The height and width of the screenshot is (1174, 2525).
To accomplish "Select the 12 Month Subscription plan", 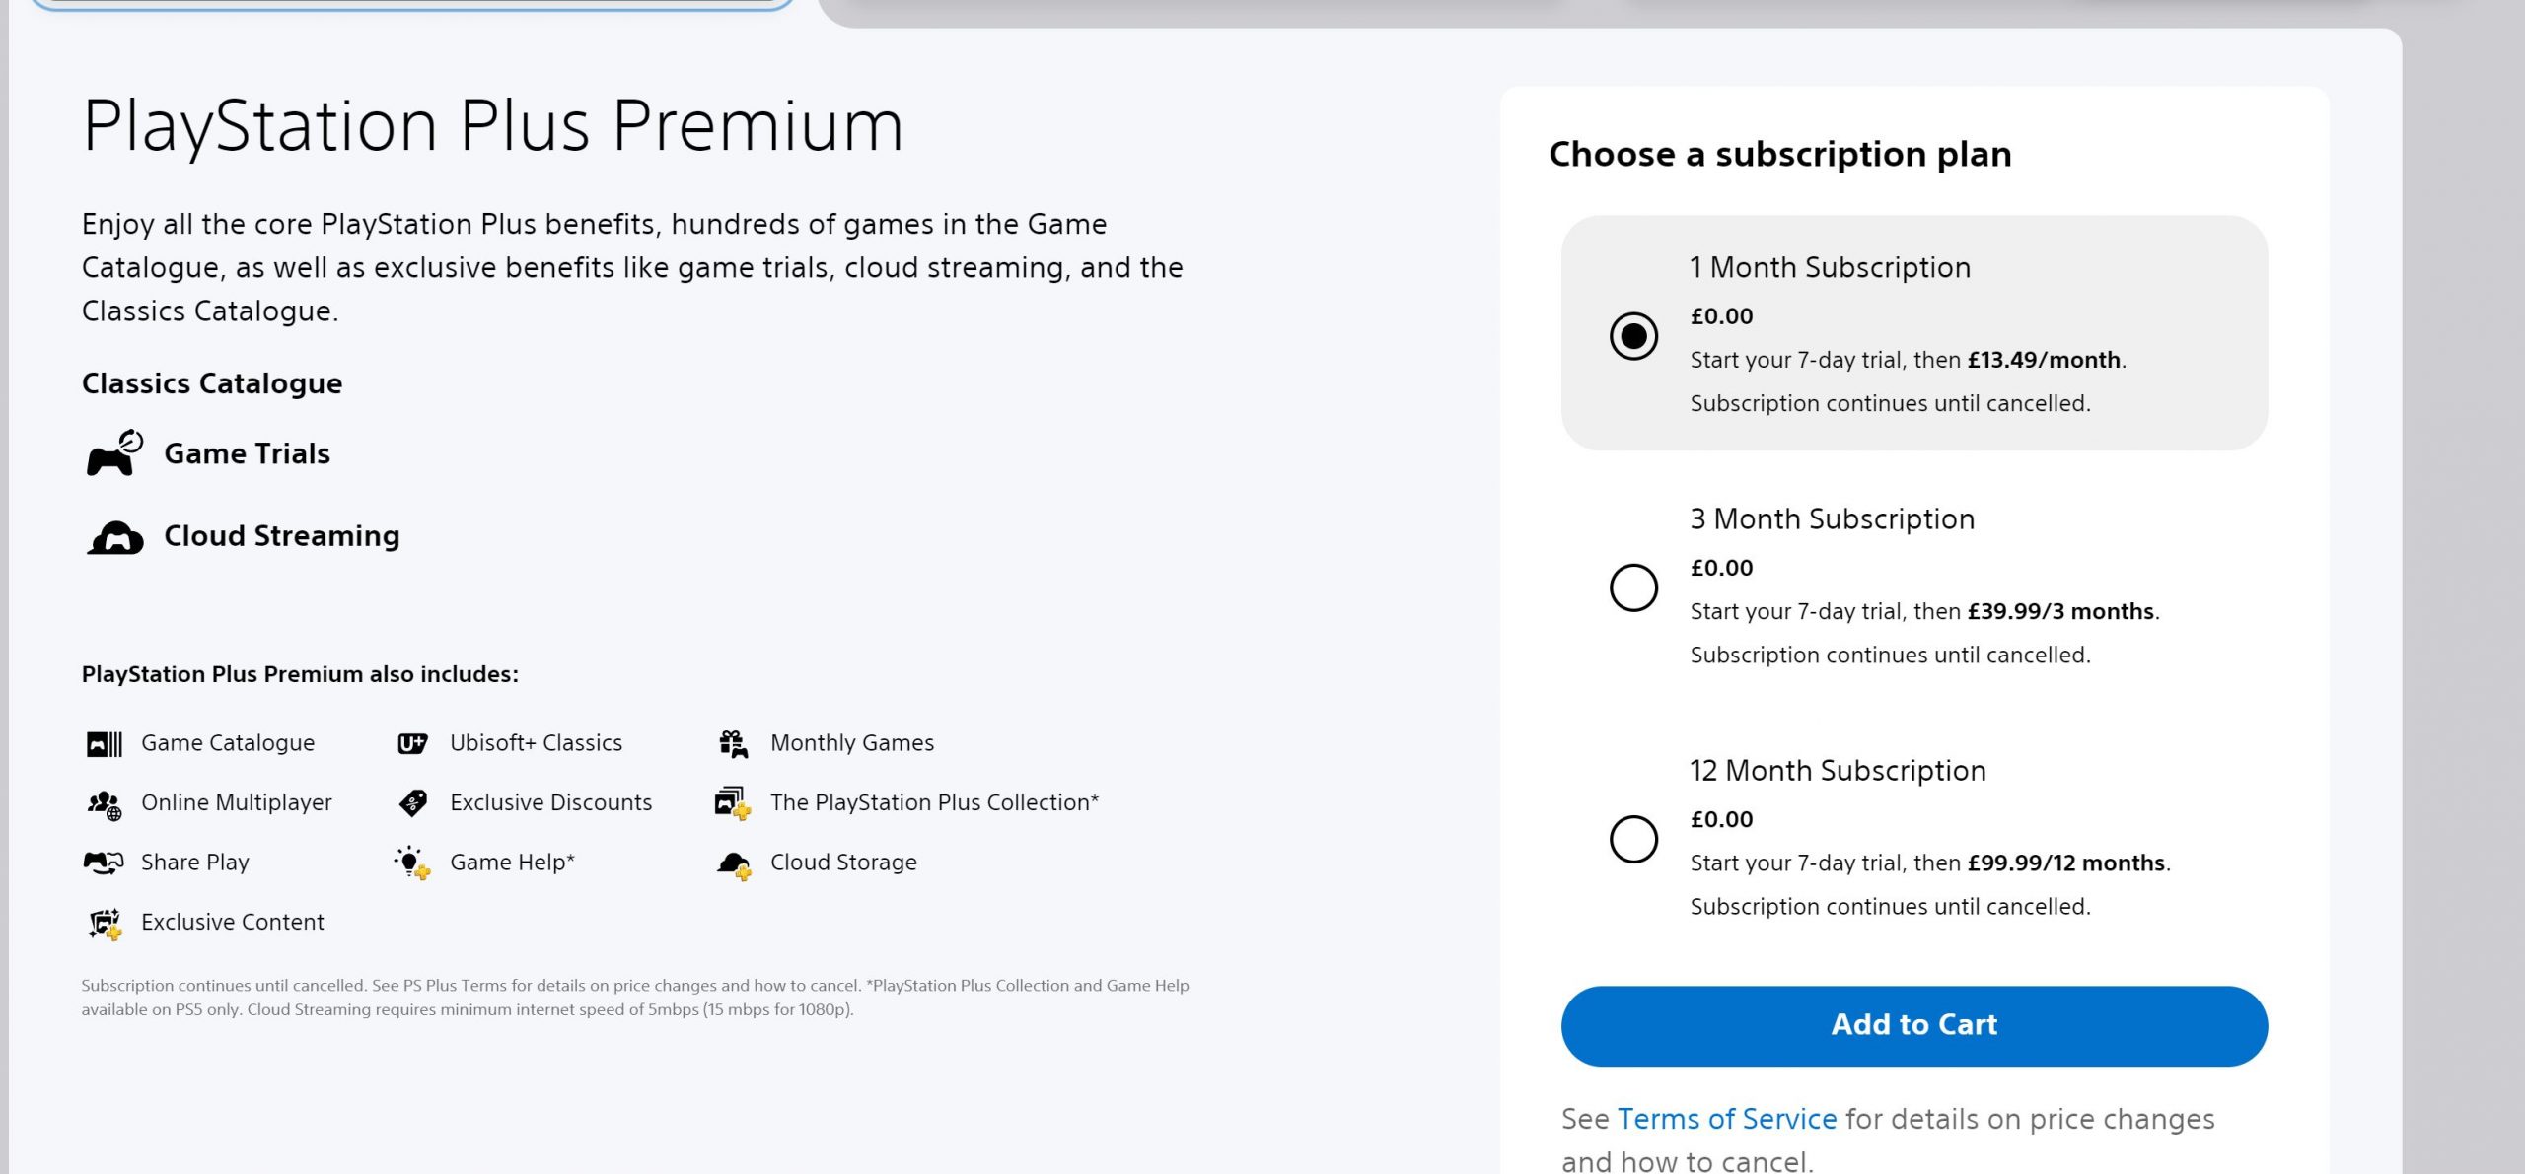I will [1632, 838].
